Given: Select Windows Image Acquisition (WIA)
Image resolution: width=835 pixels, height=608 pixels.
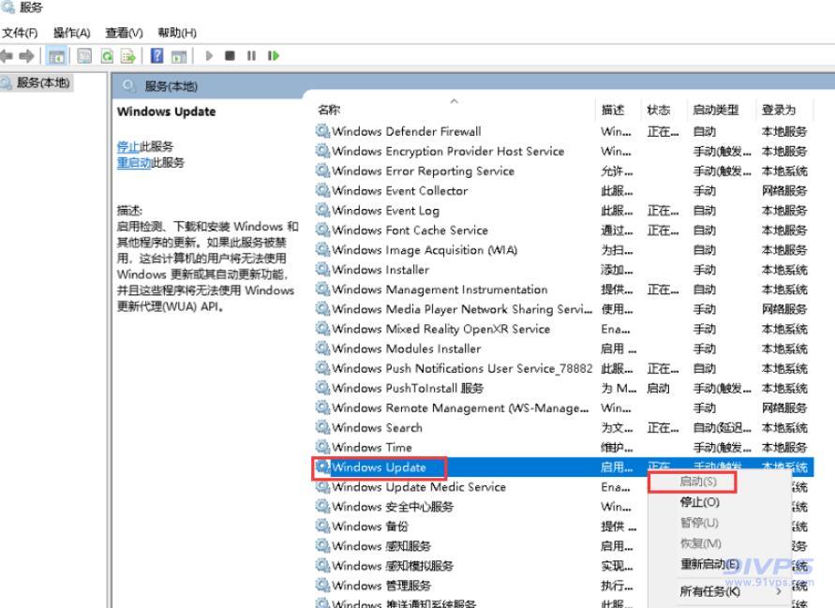Looking at the screenshot, I should (425, 250).
